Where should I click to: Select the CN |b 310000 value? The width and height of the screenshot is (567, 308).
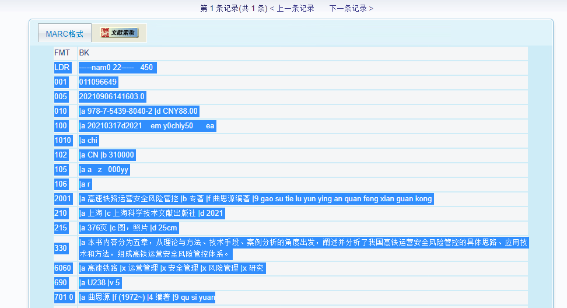pyautogui.click(x=107, y=155)
